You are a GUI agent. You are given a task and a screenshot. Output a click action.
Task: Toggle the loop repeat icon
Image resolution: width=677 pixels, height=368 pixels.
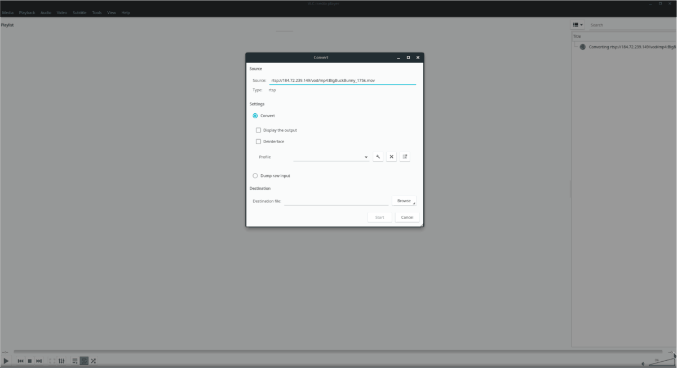[x=84, y=361]
